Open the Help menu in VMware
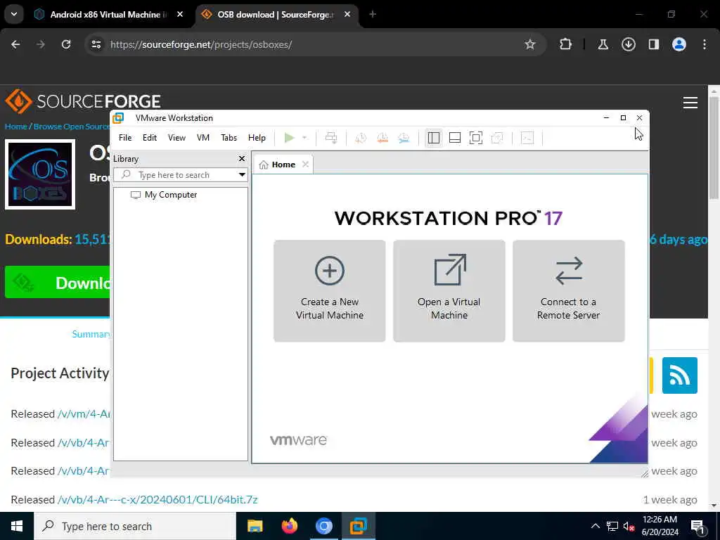Viewport: 720px width, 540px height. (257, 138)
